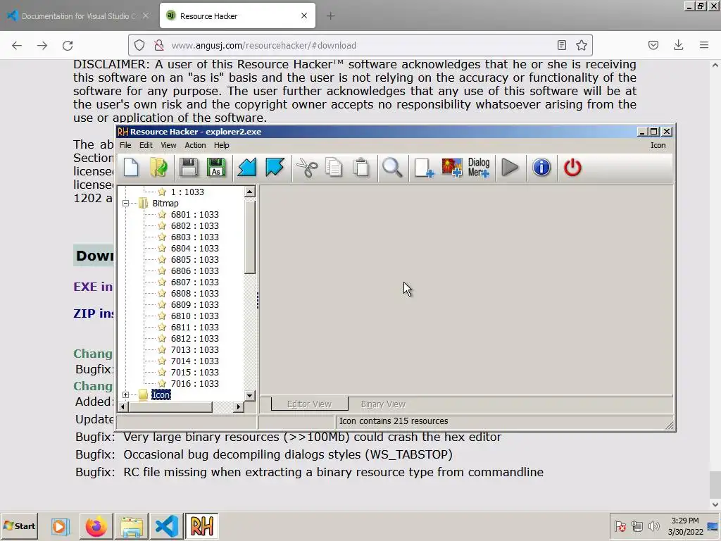Collapse the Bitmap tree folder
Image resolution: width=721 pixels, height=541 pixels.
click(125, 203)
